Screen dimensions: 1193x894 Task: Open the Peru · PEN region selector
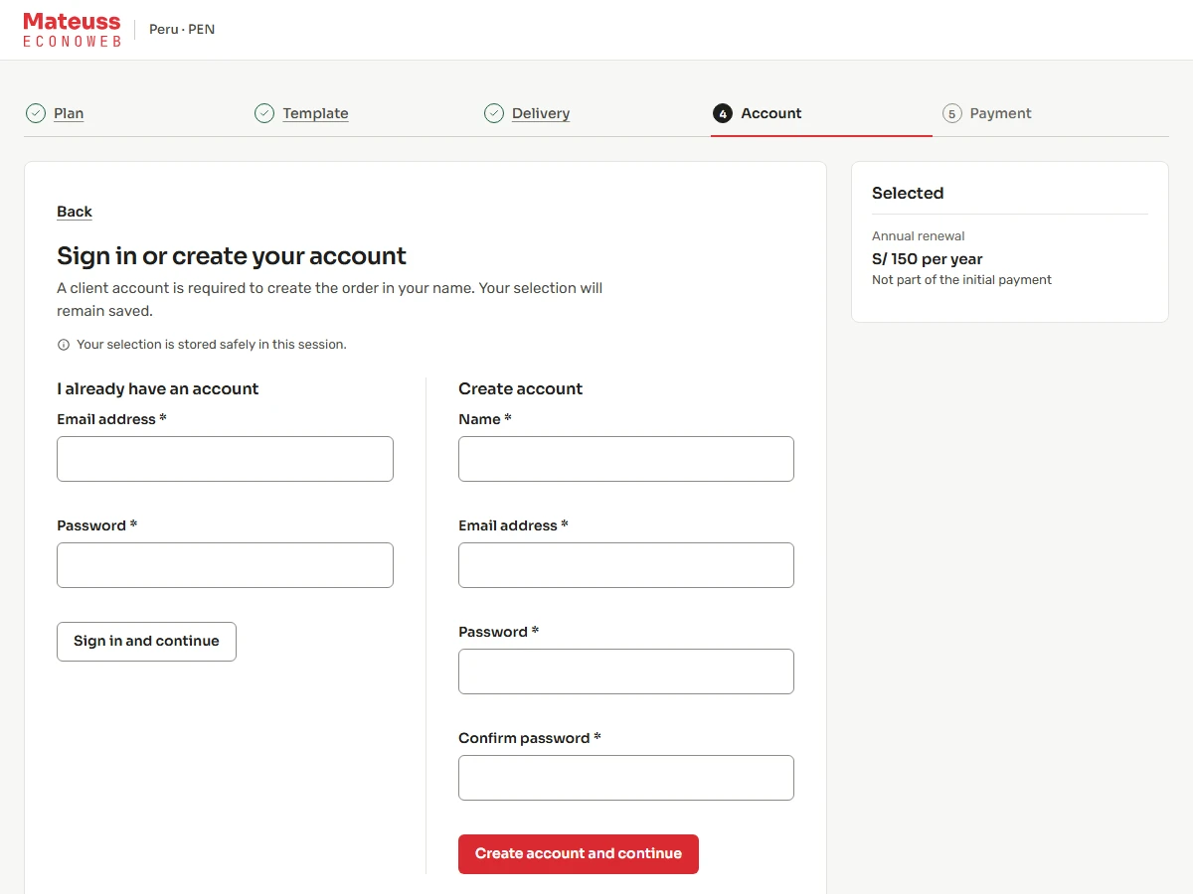[x=182, y=29]
